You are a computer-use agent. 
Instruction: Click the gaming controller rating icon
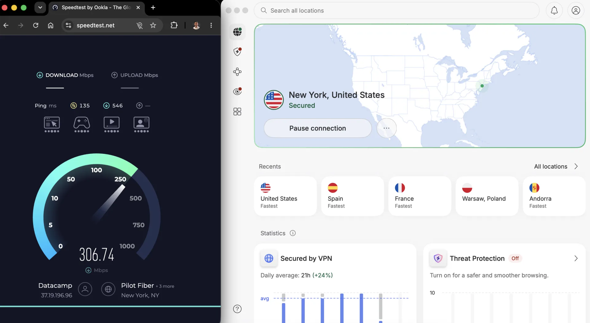[x=82, y=124]
